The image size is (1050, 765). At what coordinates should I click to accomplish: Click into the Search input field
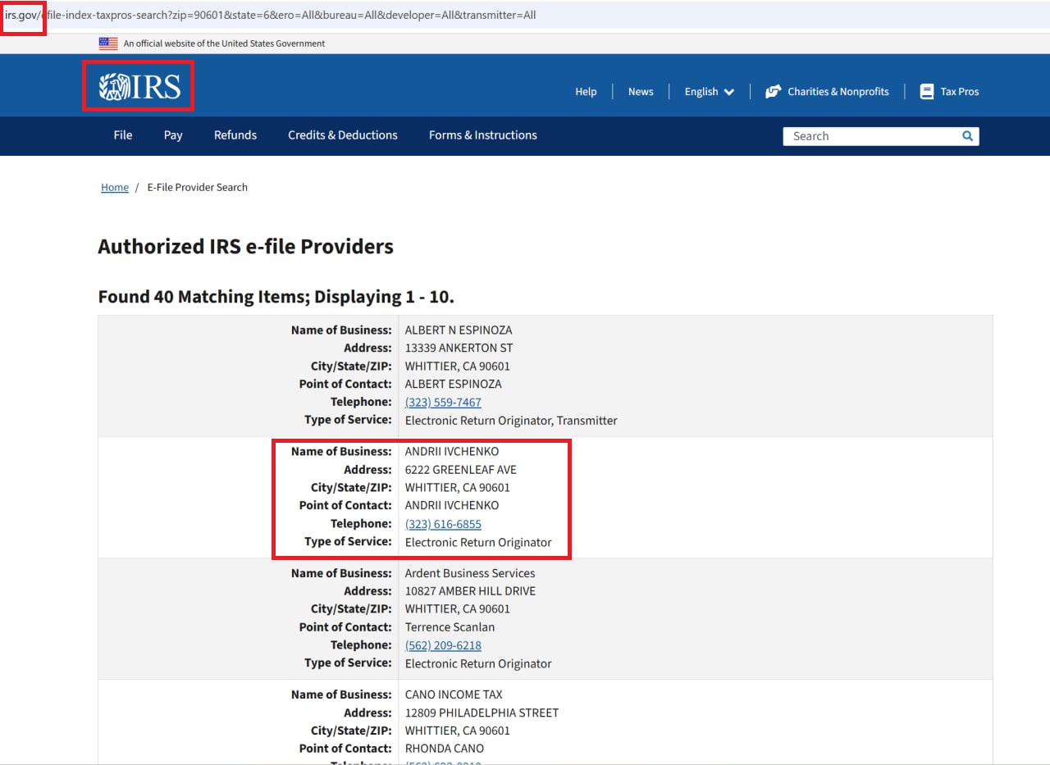tap(871, 136)
